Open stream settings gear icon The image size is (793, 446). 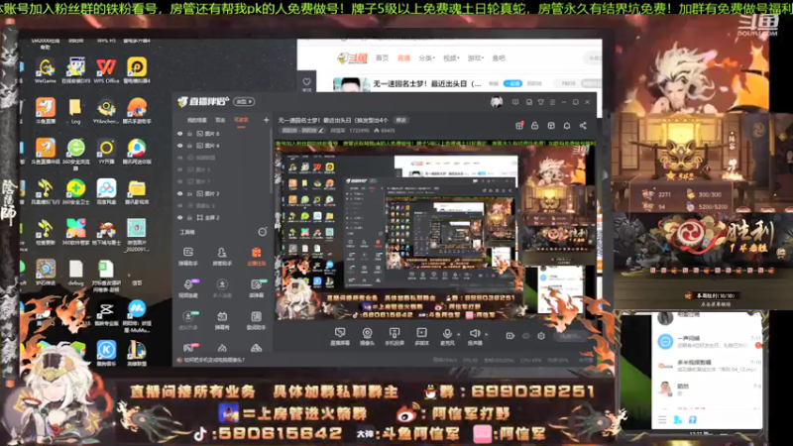(541, 336)
